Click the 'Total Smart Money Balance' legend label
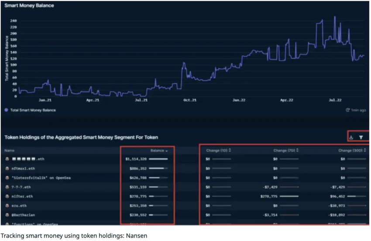 (33, 110)
